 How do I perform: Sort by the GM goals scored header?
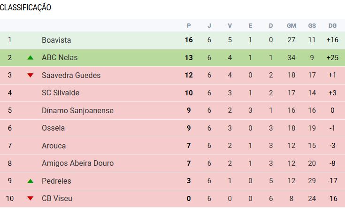click(291, 26)
